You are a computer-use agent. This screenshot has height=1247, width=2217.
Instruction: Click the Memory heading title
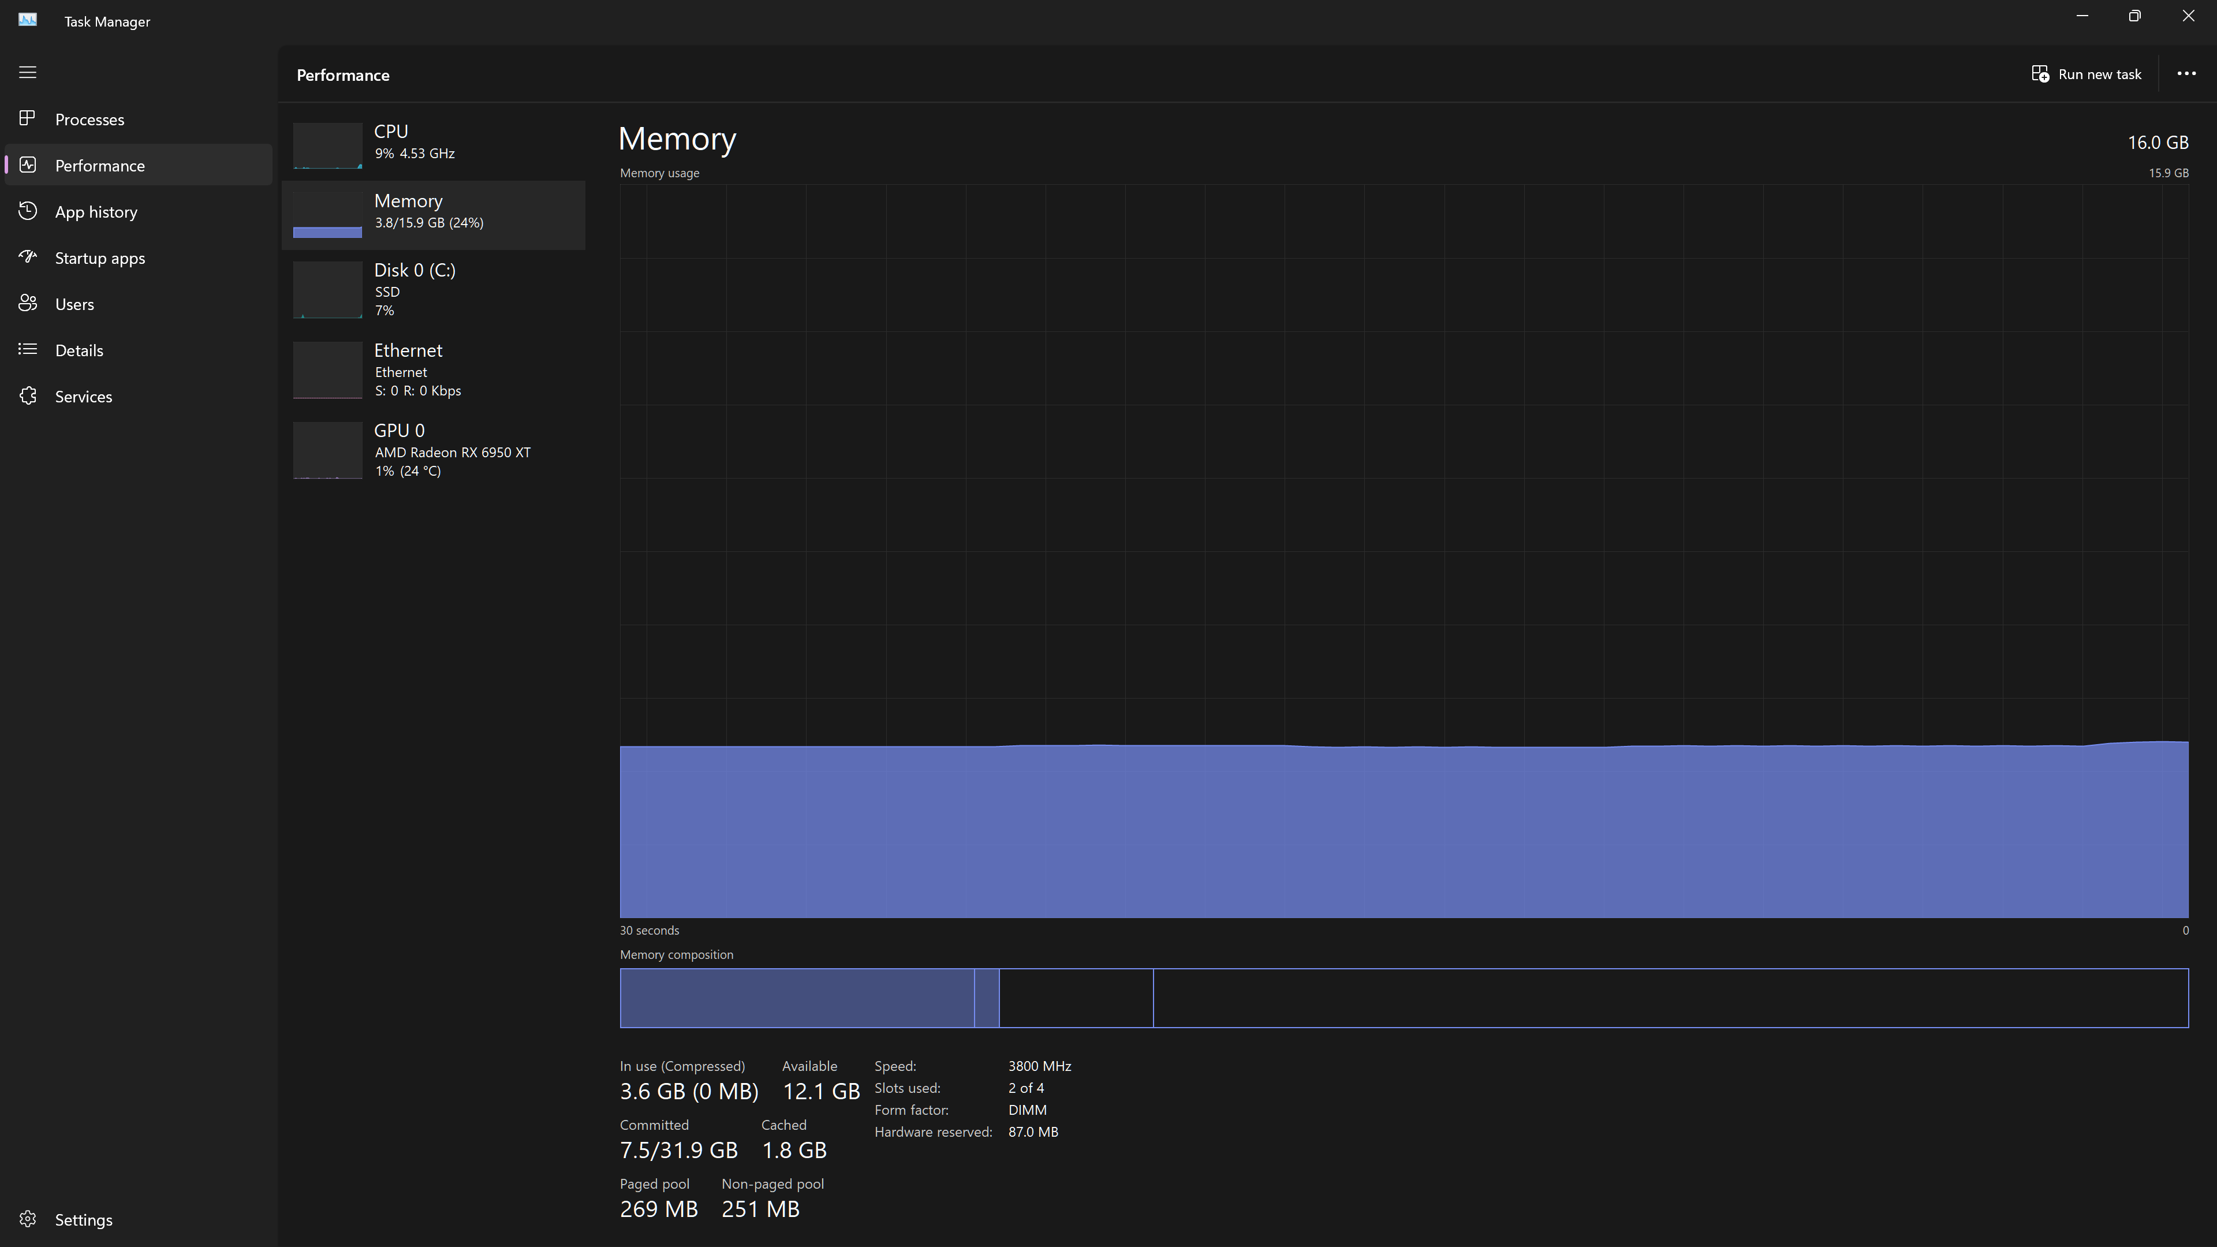677,139
